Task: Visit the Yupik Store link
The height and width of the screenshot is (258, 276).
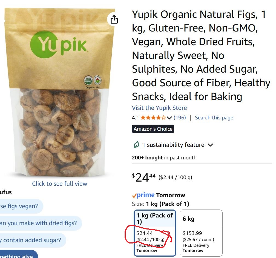Action: pyautogui.click(x=159, y=108)
